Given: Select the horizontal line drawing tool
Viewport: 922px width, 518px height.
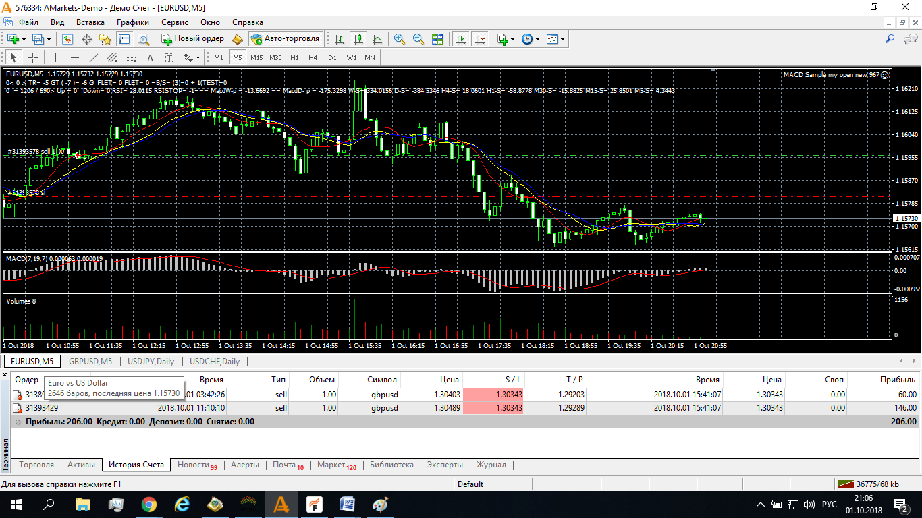Looking at the screenshot, I should coord(75,57).
